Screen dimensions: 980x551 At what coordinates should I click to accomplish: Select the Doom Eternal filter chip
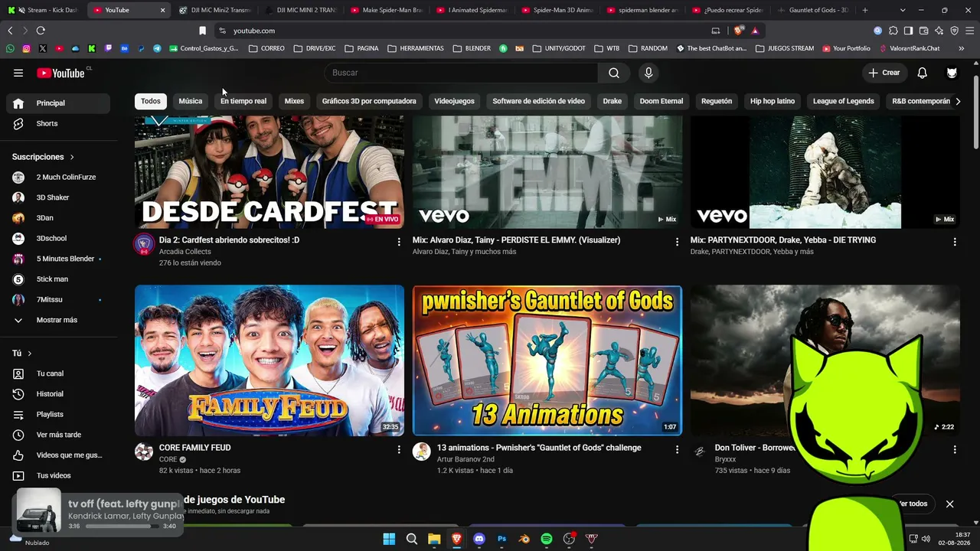(x=661, y=101)
